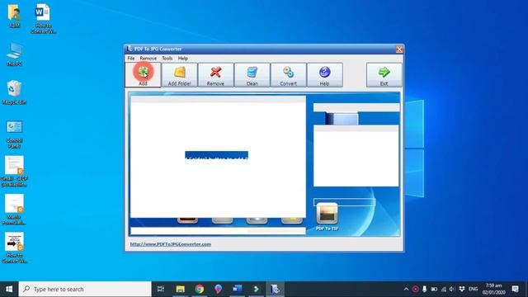This screenshot has width=528, height=297.
Task: Select the PDF To TIF icon
Action: [x=327, y=216]
